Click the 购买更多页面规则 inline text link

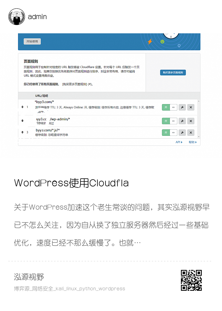click(75, 84)
